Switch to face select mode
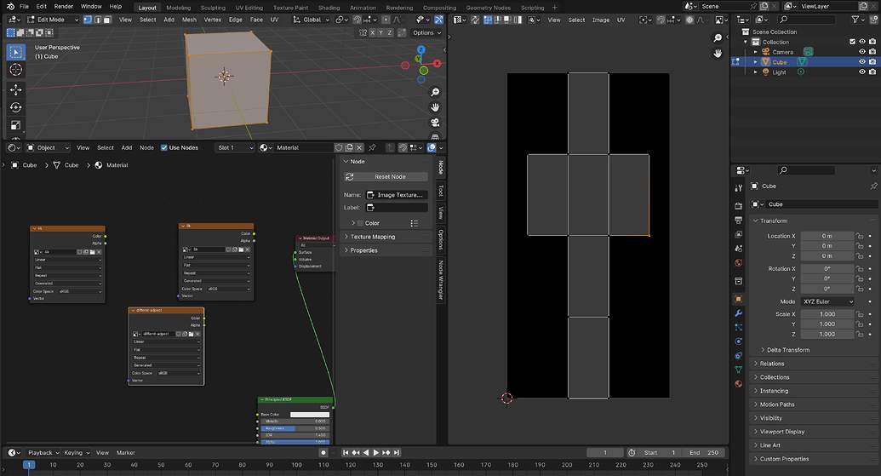The width and height of the screenshot is (881, 476). 107,20
